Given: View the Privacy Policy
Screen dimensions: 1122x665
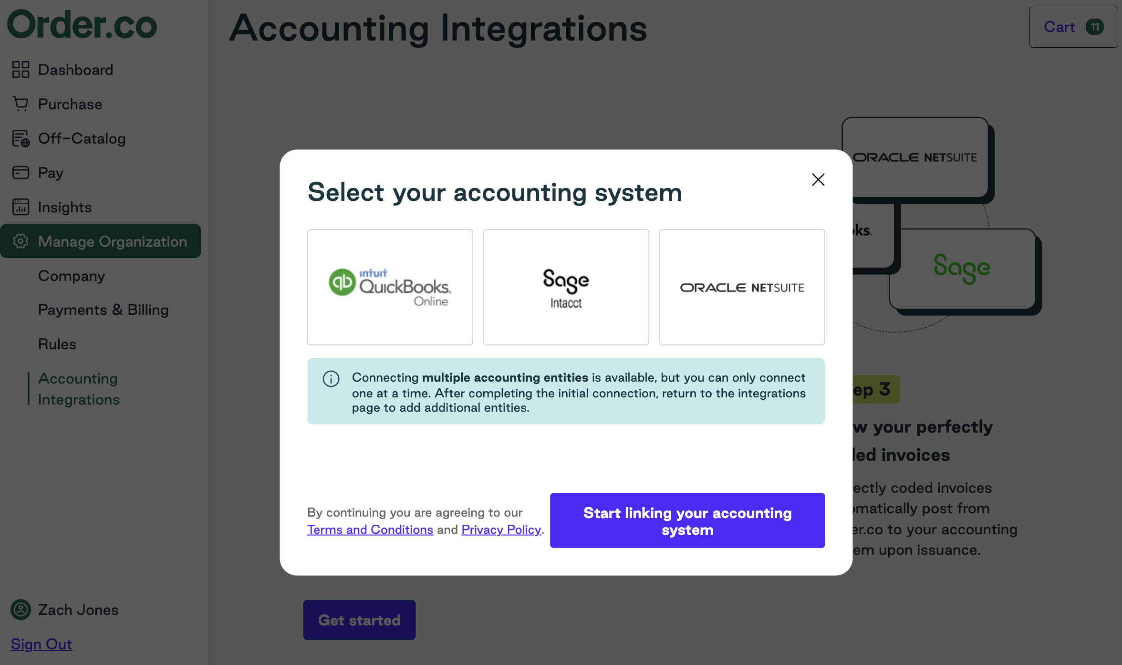Looking at the screenshot, I should (501, 530).
